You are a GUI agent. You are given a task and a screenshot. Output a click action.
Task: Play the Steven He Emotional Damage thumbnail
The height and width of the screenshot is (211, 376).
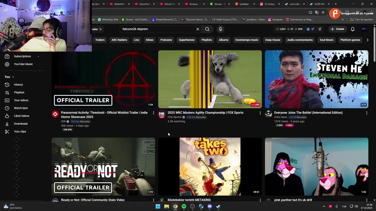(316, 79)
